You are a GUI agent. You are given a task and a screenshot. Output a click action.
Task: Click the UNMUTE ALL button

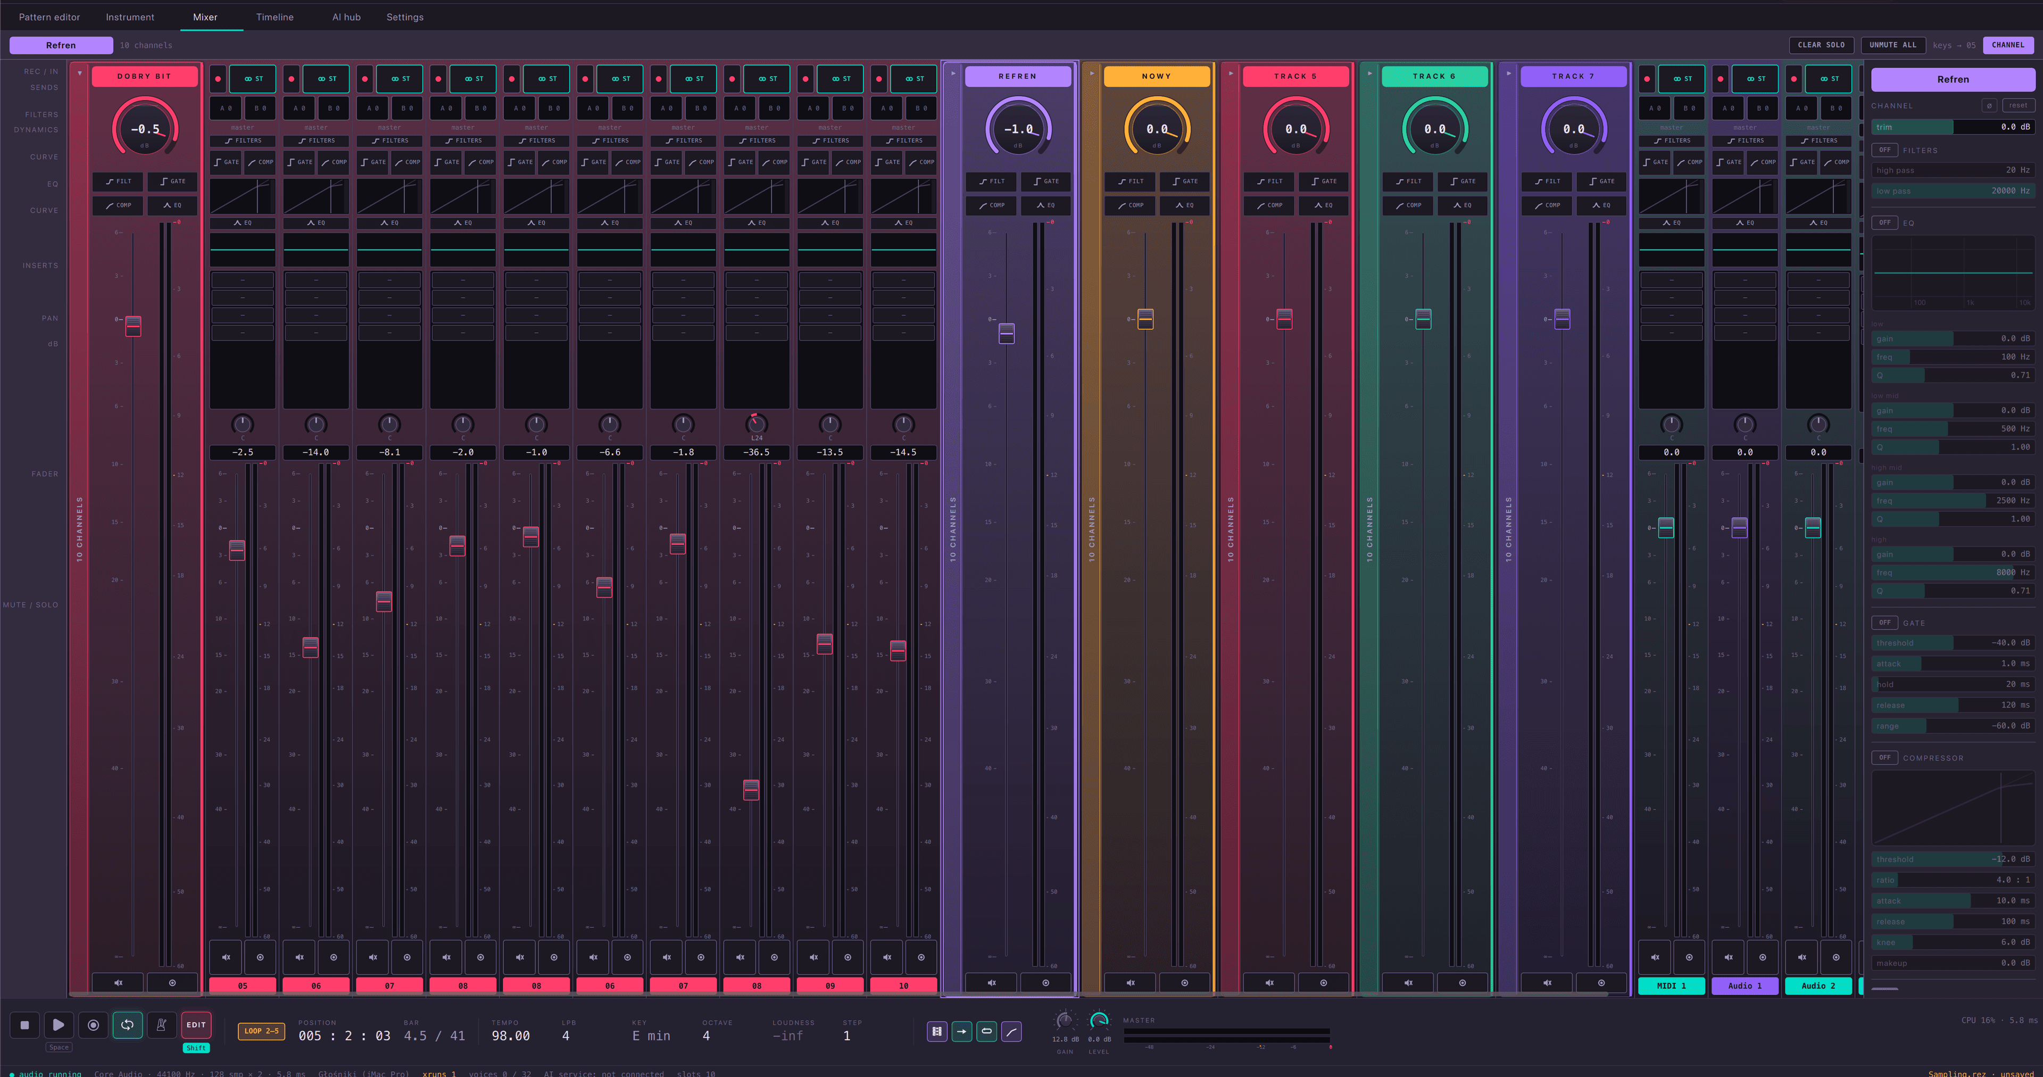[x=1892, y=45]
